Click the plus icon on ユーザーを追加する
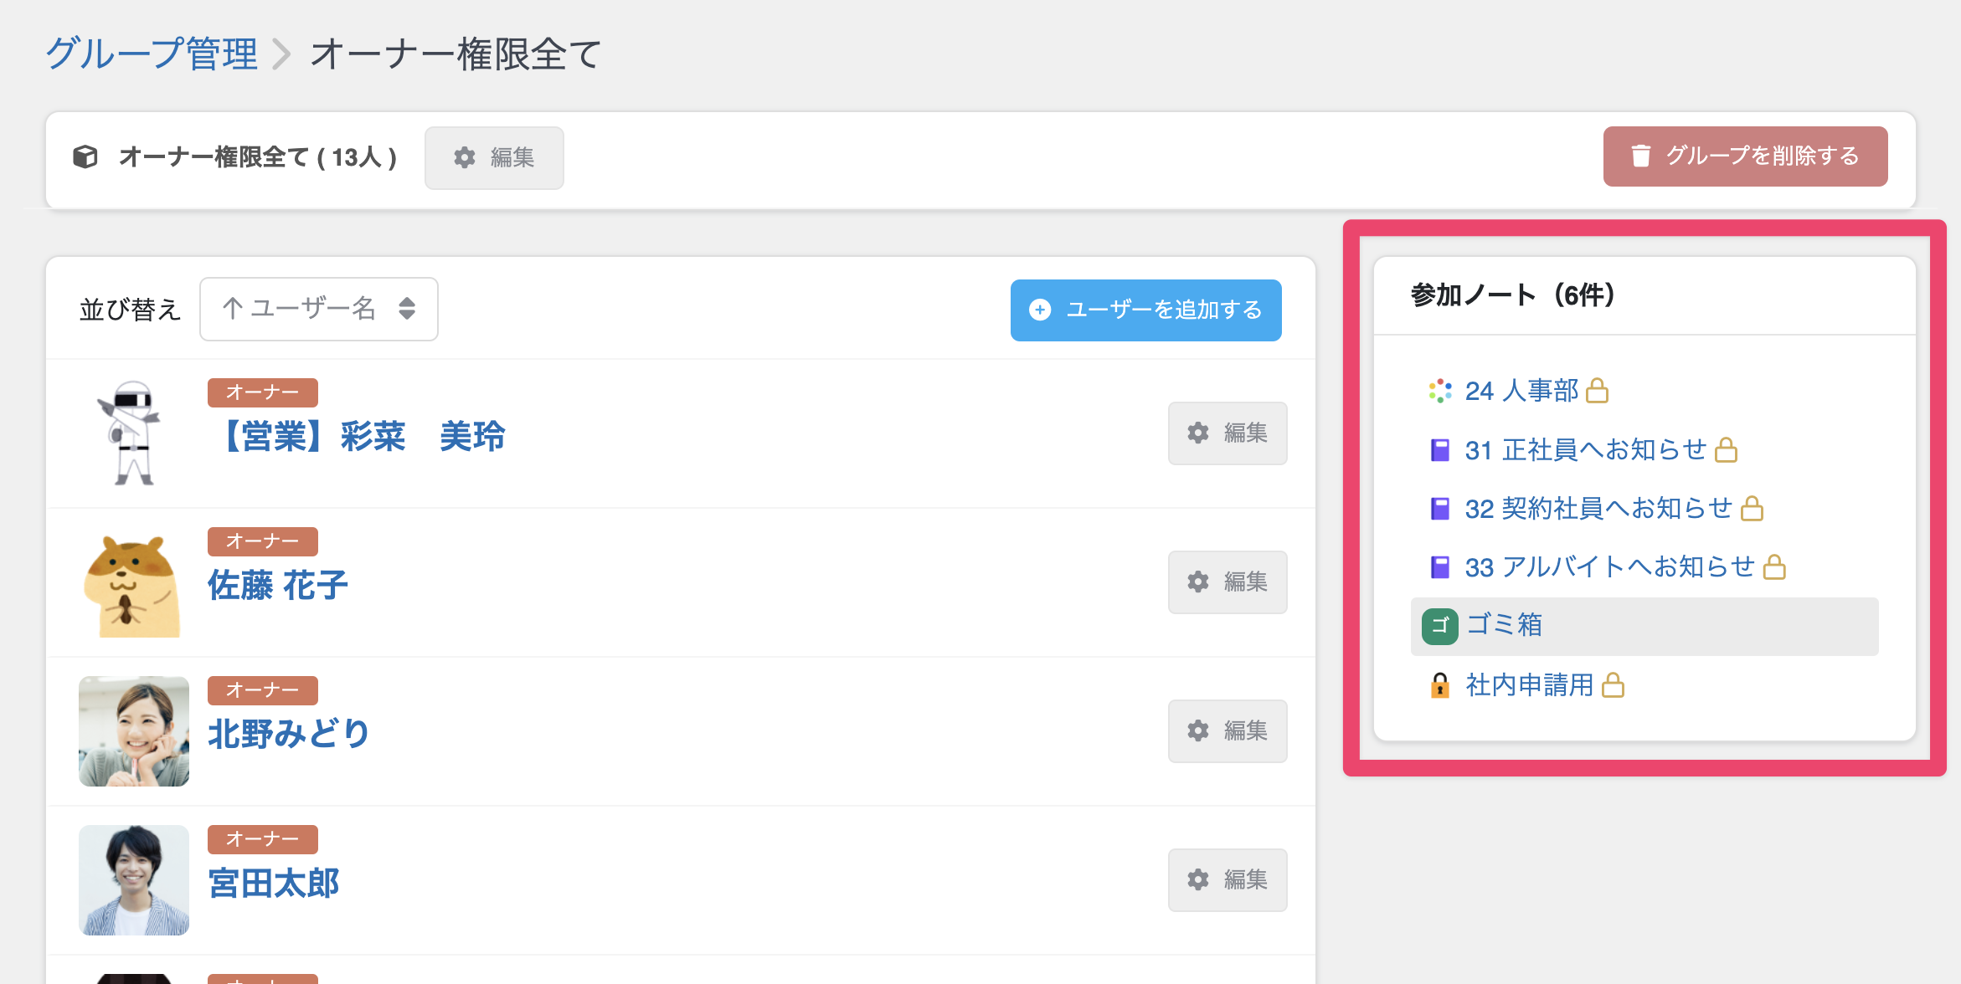1961x984 pixels. click(x=1040, y=310)
